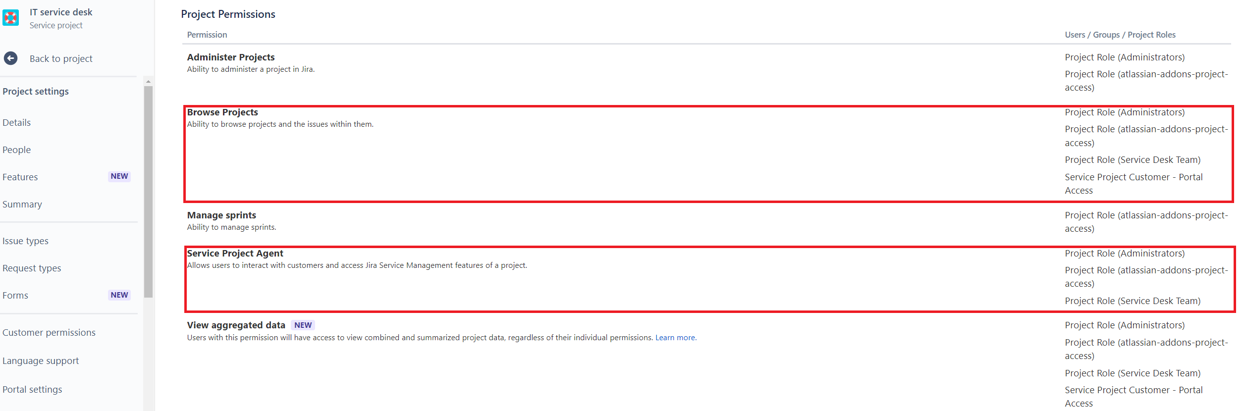Go to Features in project settings
Screen dimensions: 1245x411
click(x=20, y=177)
